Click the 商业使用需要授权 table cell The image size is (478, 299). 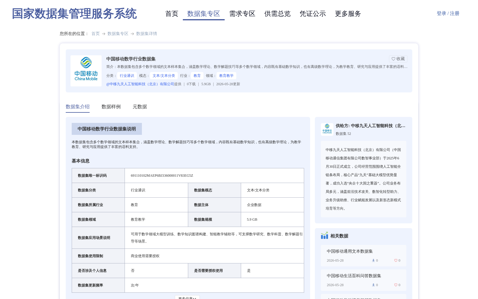[214, 256]
